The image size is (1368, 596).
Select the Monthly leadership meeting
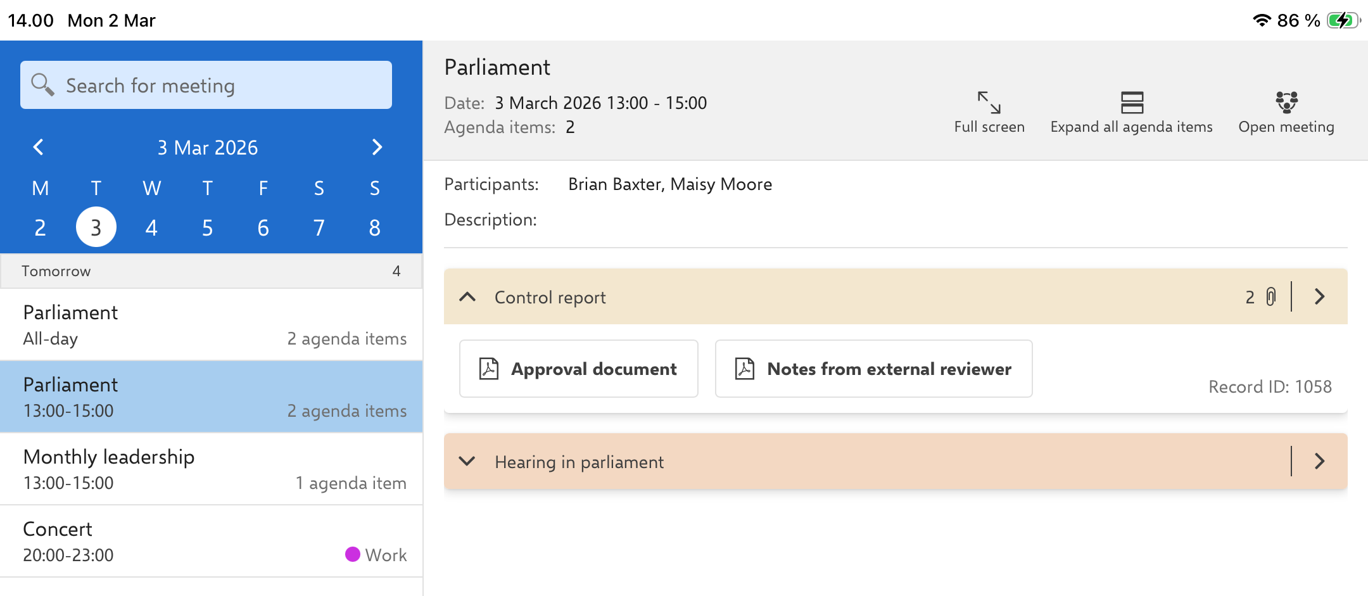(212, 469)
